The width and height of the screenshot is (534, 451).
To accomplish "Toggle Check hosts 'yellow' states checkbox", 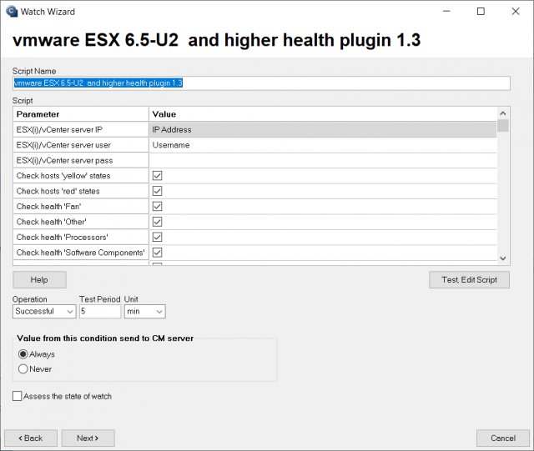I will point(157,176).
